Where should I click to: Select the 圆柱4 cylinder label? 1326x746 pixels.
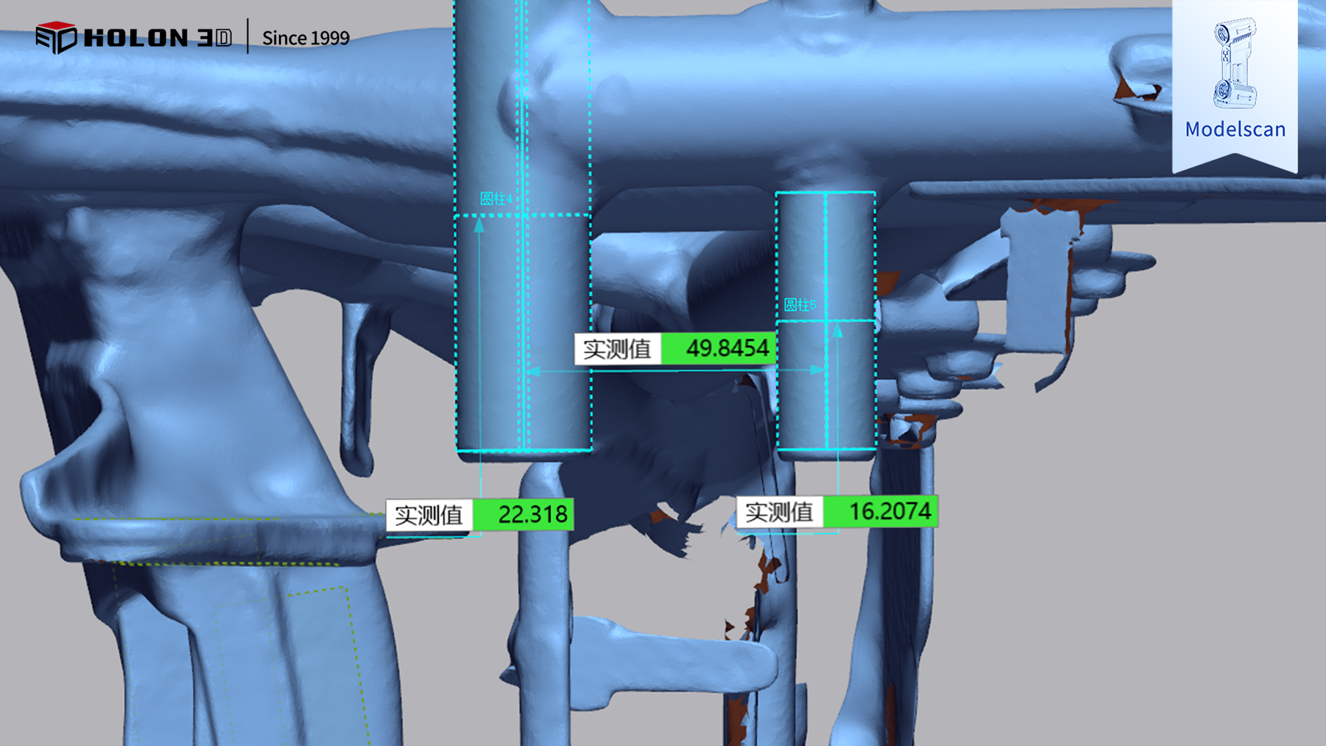click(x=496, y=199)
